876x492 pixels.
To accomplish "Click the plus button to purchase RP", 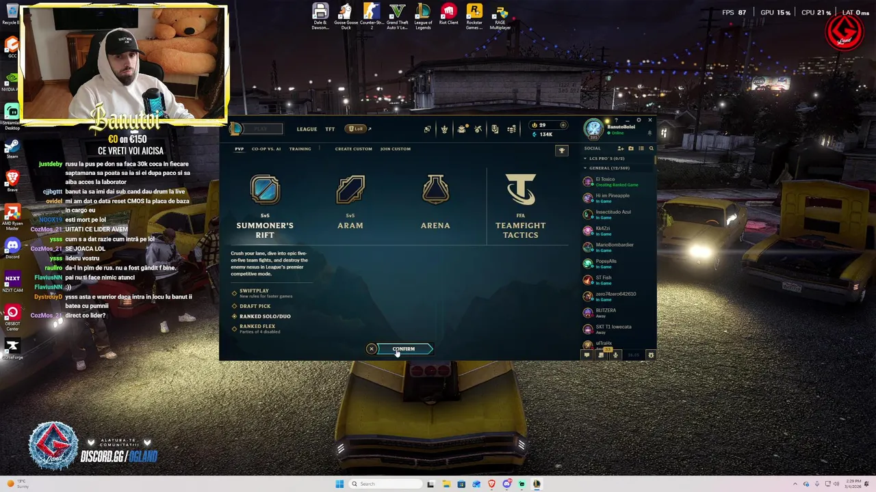I will 563,125.
